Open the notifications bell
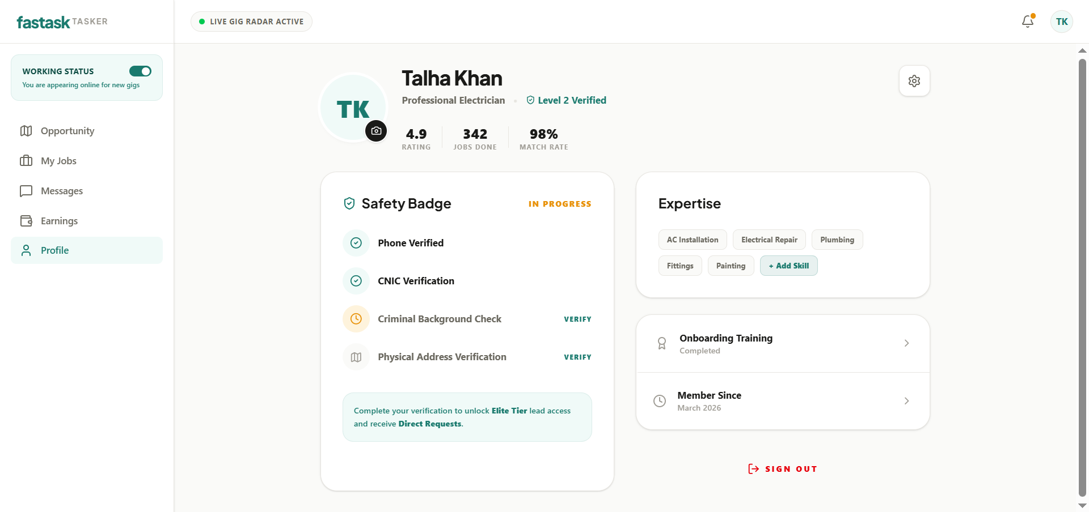This screenshot has height=512, width=1089. tap(1027, 22)
